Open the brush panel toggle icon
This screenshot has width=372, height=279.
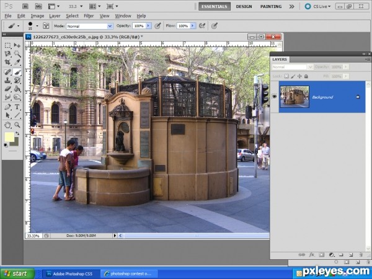(x=46, y=25)
